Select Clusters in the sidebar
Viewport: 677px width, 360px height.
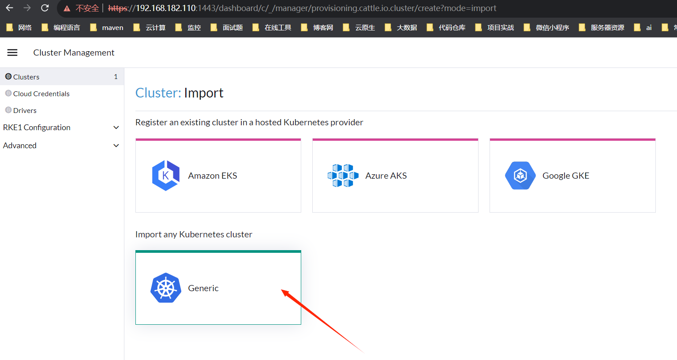62,76
